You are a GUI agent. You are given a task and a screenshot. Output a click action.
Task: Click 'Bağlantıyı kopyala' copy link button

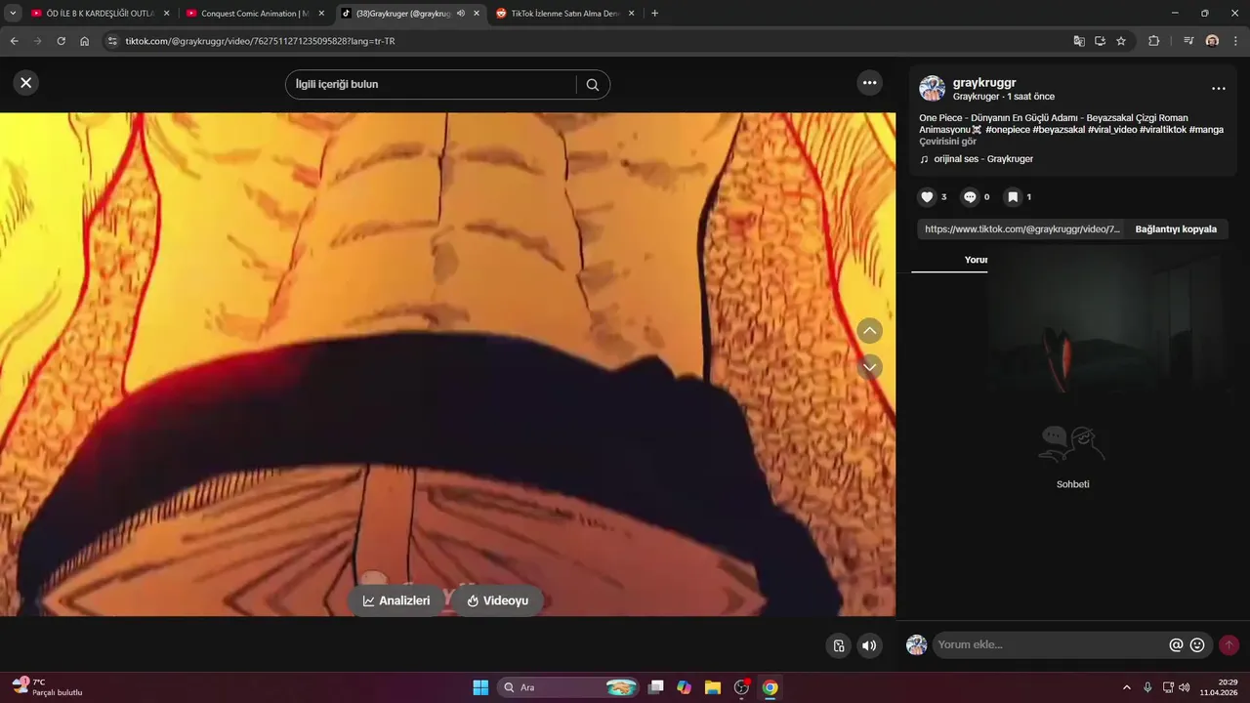(x=1176, y=229)
